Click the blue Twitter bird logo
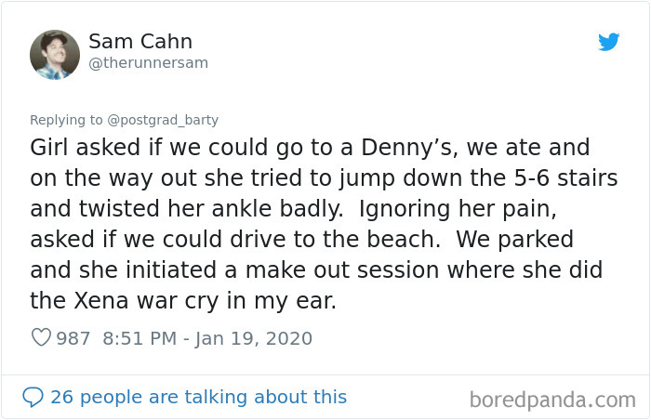The height and width of the screenshot is (420, 651). click(x=608, y=42)
